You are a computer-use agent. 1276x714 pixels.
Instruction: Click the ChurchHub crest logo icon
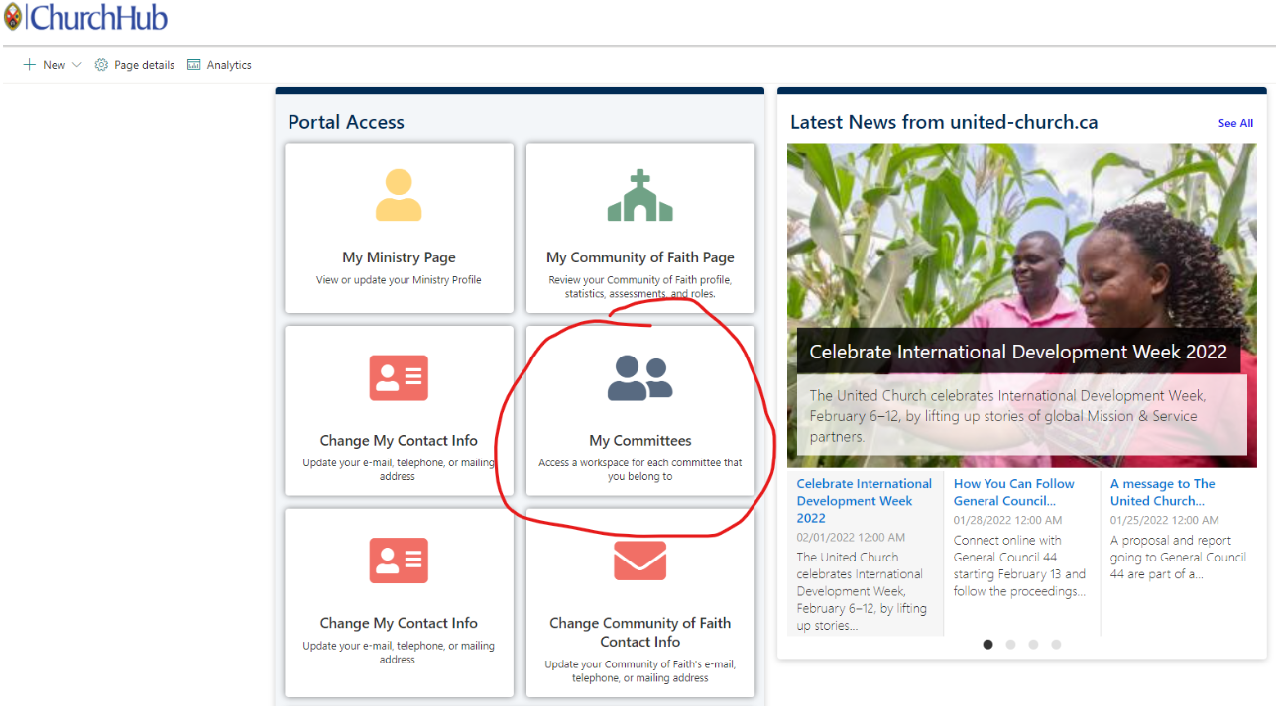click(x=12, y=17)
